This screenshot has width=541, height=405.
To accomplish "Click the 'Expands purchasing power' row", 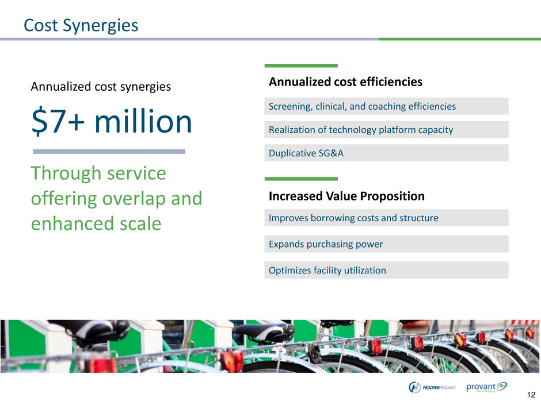I will tap(386, 244).
